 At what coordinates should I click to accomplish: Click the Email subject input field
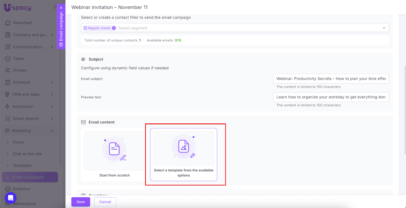pyautogui.click(x=331, y=79)
